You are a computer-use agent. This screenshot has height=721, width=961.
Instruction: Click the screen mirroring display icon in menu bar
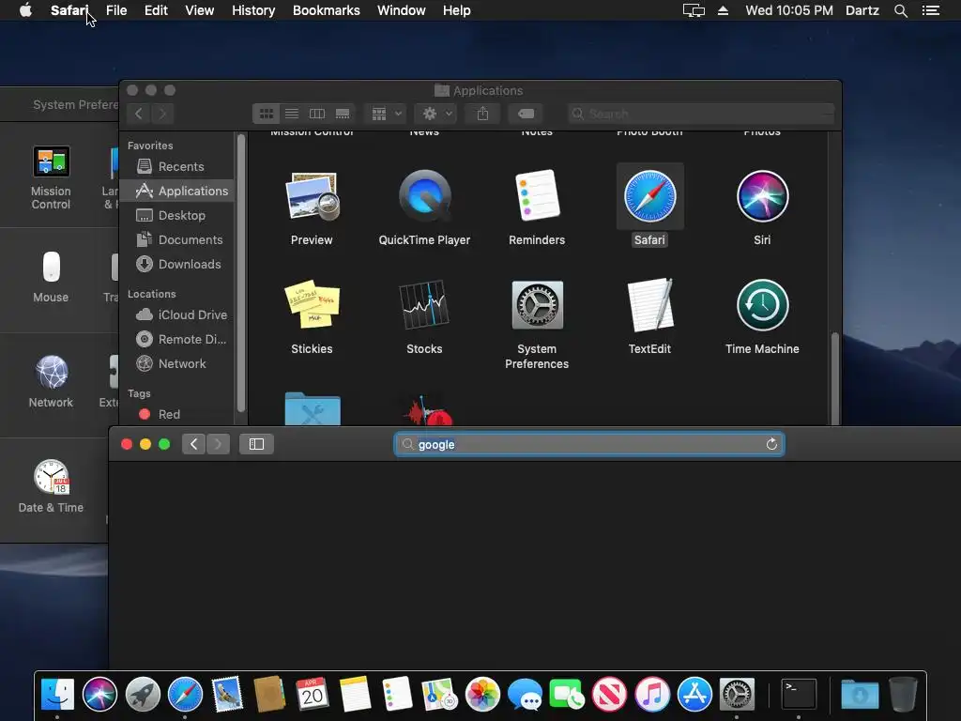tap(694, 10)
